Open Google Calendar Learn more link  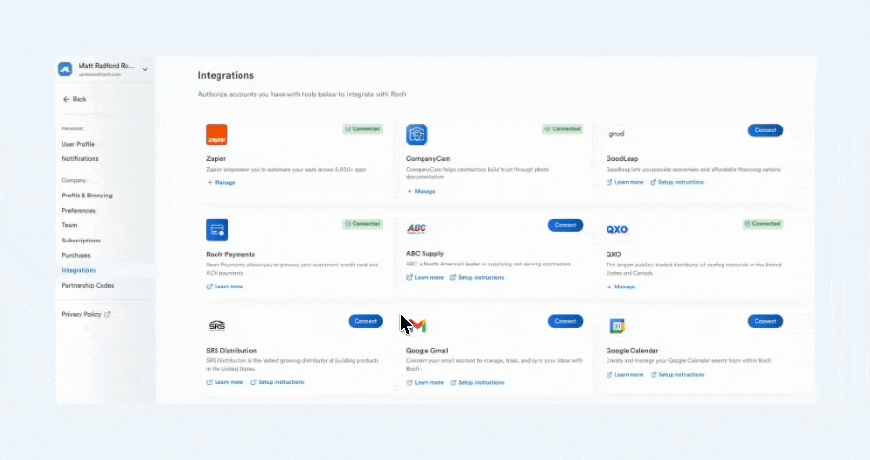625,375
